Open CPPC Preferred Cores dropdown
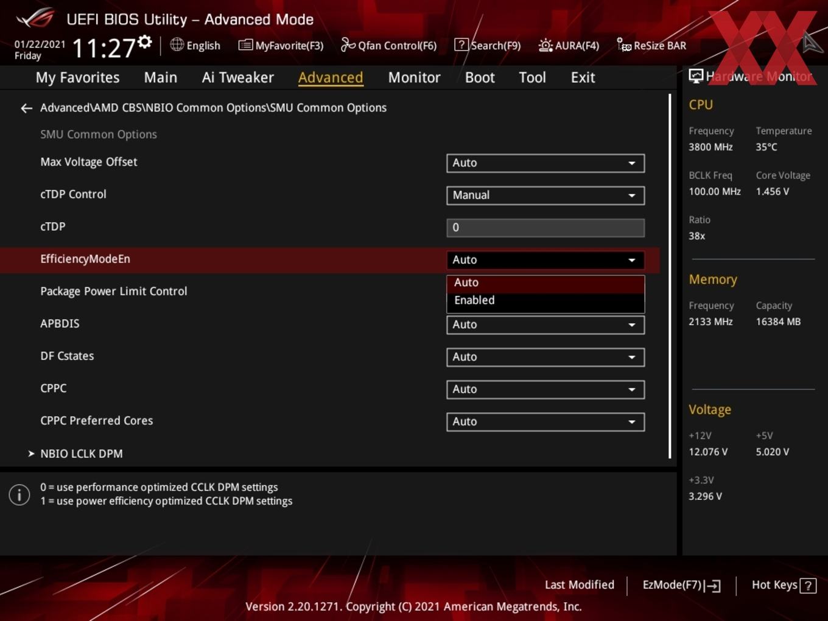Viewport: 828px width, 621px height. (x=546, y=421)
